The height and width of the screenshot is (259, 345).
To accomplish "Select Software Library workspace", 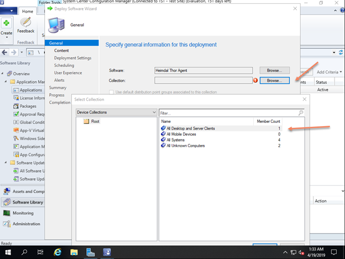I will coord(23,202).
